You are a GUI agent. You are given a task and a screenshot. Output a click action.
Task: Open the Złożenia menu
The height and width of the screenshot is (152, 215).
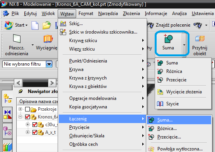(x=131, y=14)
